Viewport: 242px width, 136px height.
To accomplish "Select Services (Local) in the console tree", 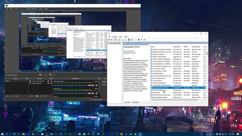I will click(114, 43).
